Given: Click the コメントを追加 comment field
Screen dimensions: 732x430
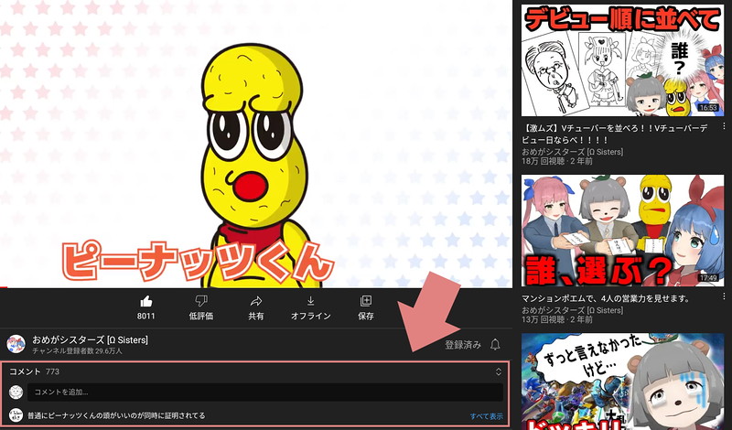Looking at the screenshot, I should (x=265, y=392).
